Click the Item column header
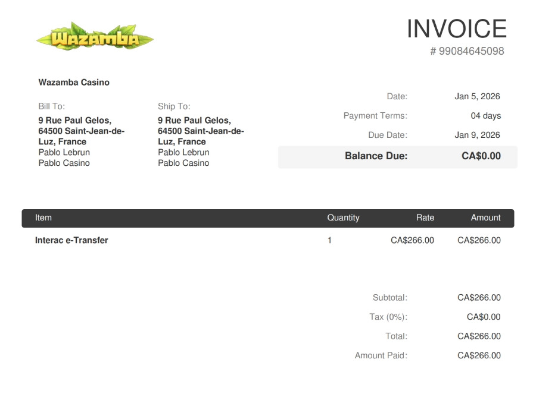 click(43, 217)
